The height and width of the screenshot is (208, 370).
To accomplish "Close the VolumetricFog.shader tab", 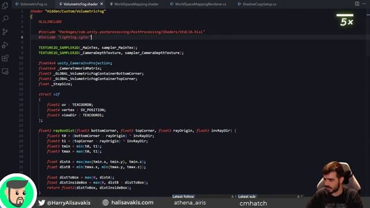I will click(x=102, y=4).
